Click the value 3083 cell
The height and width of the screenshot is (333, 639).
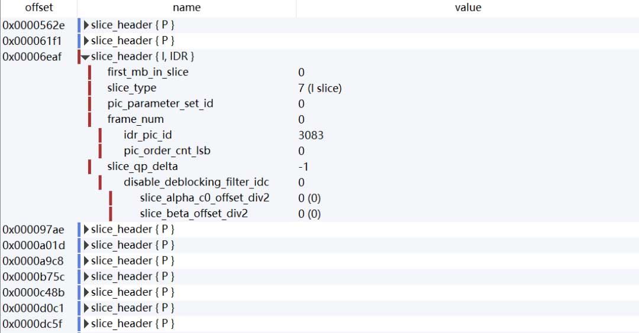(x=311, y=135)
